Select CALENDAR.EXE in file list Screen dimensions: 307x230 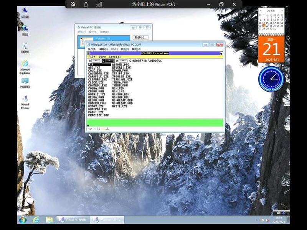98,74
